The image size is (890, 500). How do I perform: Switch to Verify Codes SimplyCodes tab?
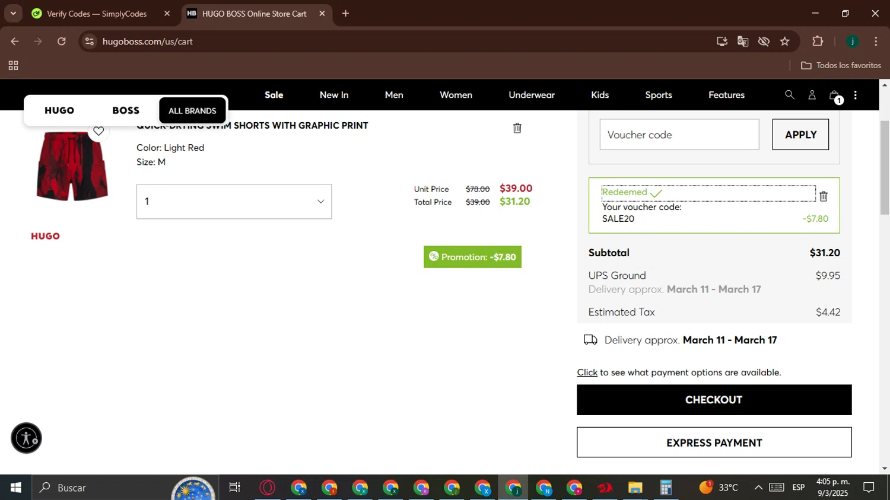pos(97,14)
